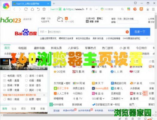Close the hao123 tab
Screen dimensions: 157x120
click(48, 4)
